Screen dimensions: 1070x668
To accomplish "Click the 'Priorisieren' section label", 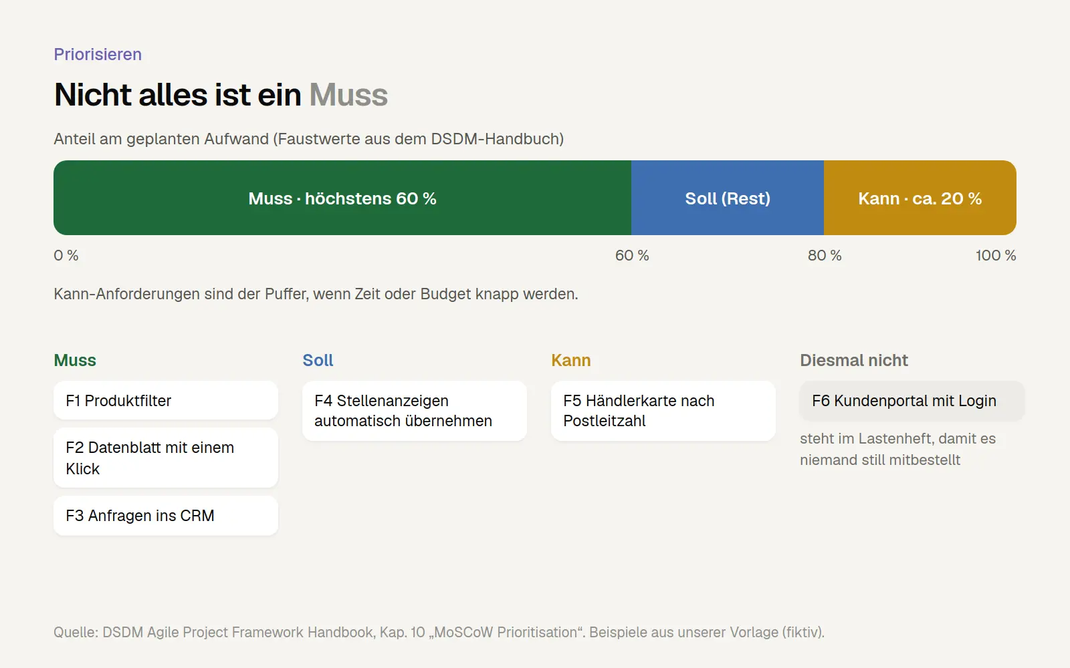I will [x=98, y=54].
